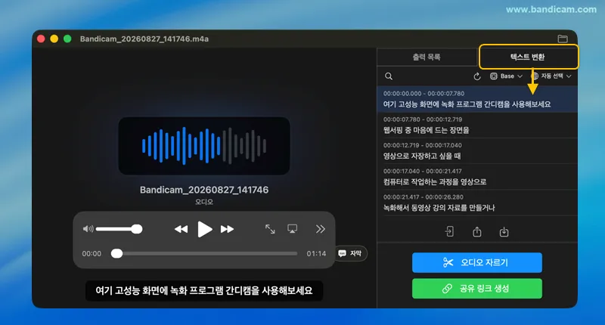Click the timestamp 00:00:12.719 - 00:00:17.040

pos(423,145)
